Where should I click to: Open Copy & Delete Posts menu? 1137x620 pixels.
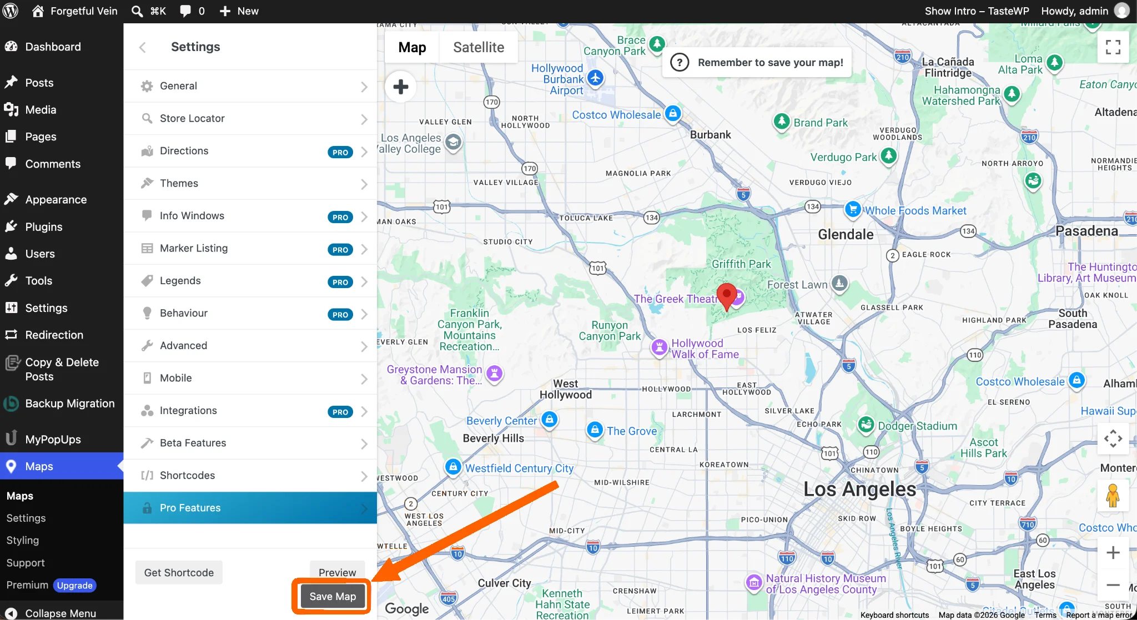62,369
